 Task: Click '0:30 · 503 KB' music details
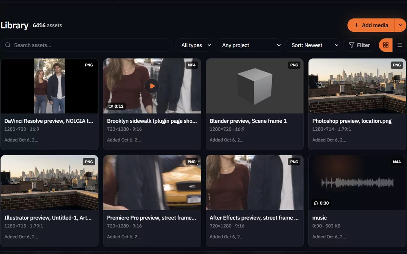click(326, 226)
